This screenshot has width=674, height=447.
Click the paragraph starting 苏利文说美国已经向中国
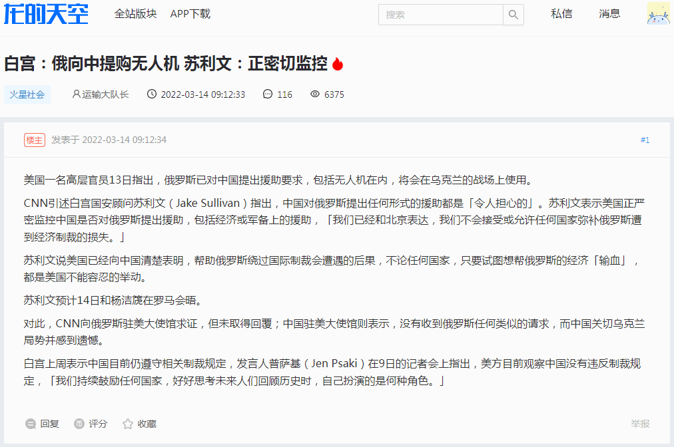pos(332,269)
